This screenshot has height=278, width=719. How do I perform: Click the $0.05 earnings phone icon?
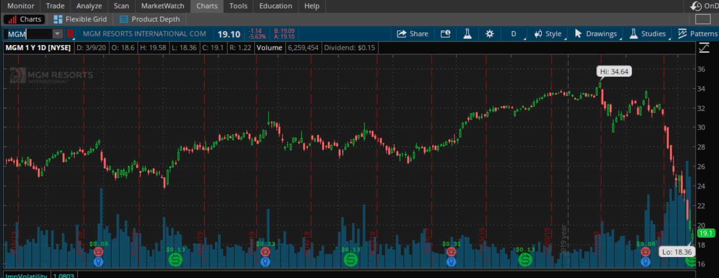[x=99, y=252]
